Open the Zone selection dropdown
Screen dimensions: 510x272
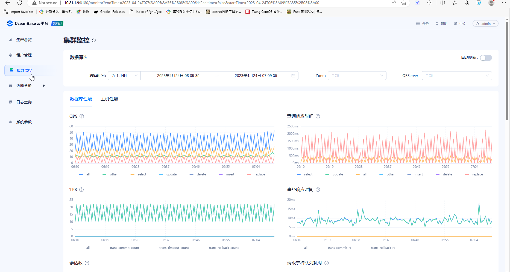tap(357, 76)
